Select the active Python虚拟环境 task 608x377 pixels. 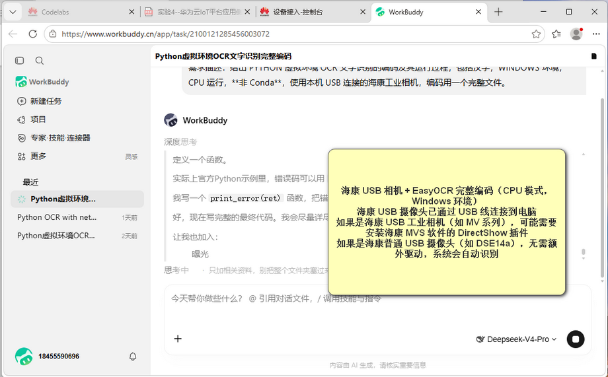(77, 199)
